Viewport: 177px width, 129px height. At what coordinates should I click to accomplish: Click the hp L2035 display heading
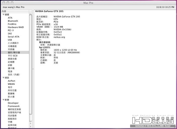click(x=45, y=47)
